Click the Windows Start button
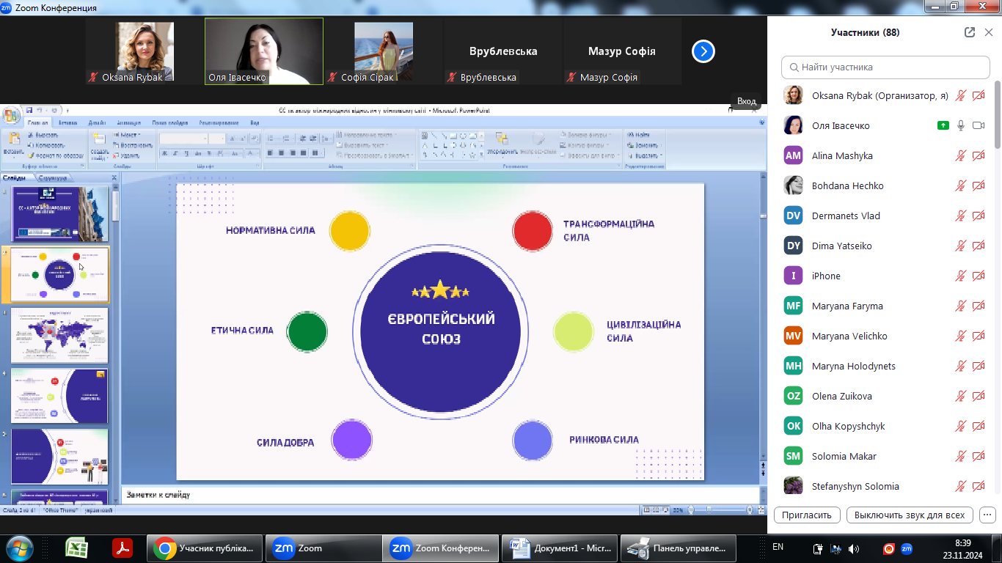Image resolution: width=1002 pixels, height=563 pixels. click(x=20, y=548)
